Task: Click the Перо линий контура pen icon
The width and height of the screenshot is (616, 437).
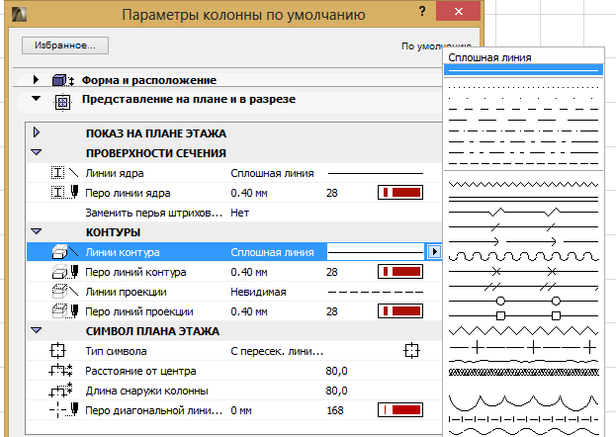Action: click(65, 272)
